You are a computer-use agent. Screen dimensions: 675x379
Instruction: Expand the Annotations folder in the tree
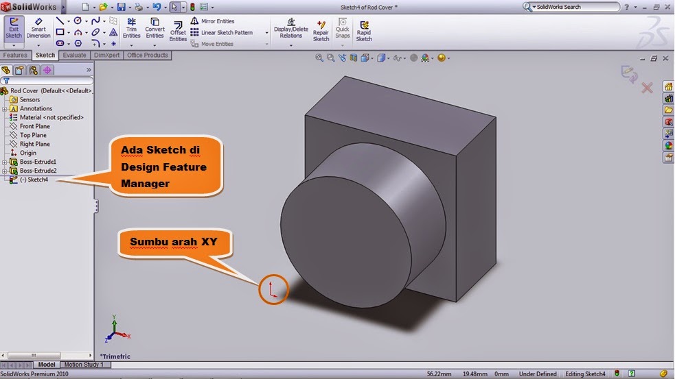click(x=5, y=108)
